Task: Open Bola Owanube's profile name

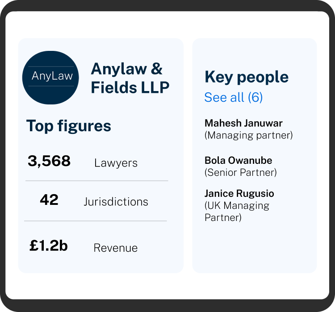Action: point(238,160)
